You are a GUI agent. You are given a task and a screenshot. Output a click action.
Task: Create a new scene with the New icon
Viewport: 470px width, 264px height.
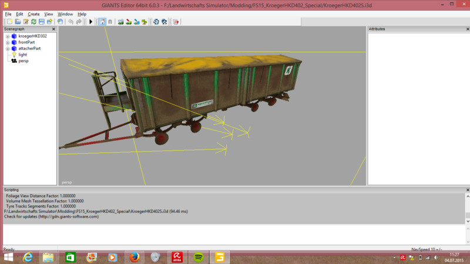[10, 22]
